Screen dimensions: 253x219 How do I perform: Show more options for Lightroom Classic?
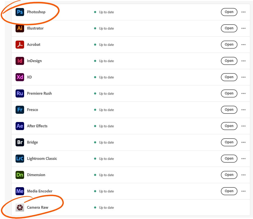[x=243, y=159]
